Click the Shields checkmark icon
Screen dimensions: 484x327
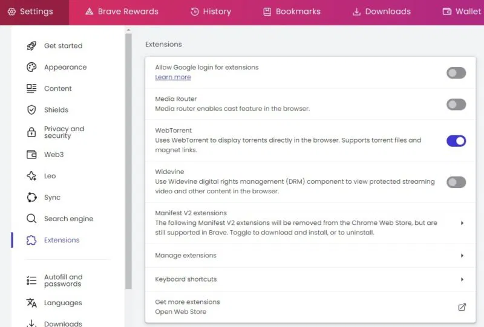click(31, 110)
